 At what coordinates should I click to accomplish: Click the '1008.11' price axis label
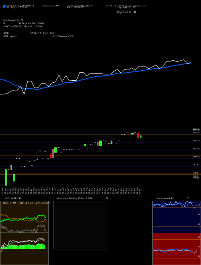coord(197,157)
